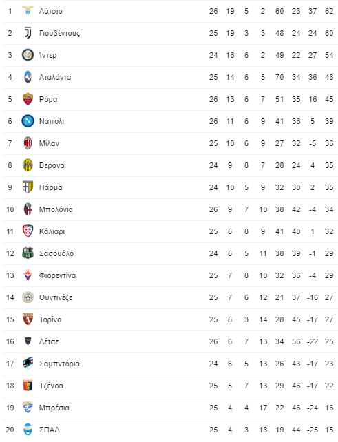Click the Juventus logo icon
338x442 pixels.
tap(28, 33)
